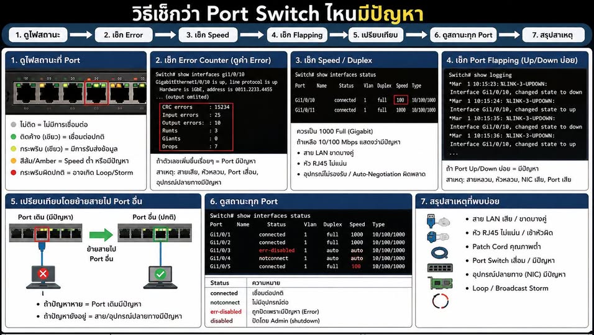The height and width of the screenshot is (335, 594).
Task: Select the amber dot for สีส้ม/Amber
Action: (x=14, y=161)
